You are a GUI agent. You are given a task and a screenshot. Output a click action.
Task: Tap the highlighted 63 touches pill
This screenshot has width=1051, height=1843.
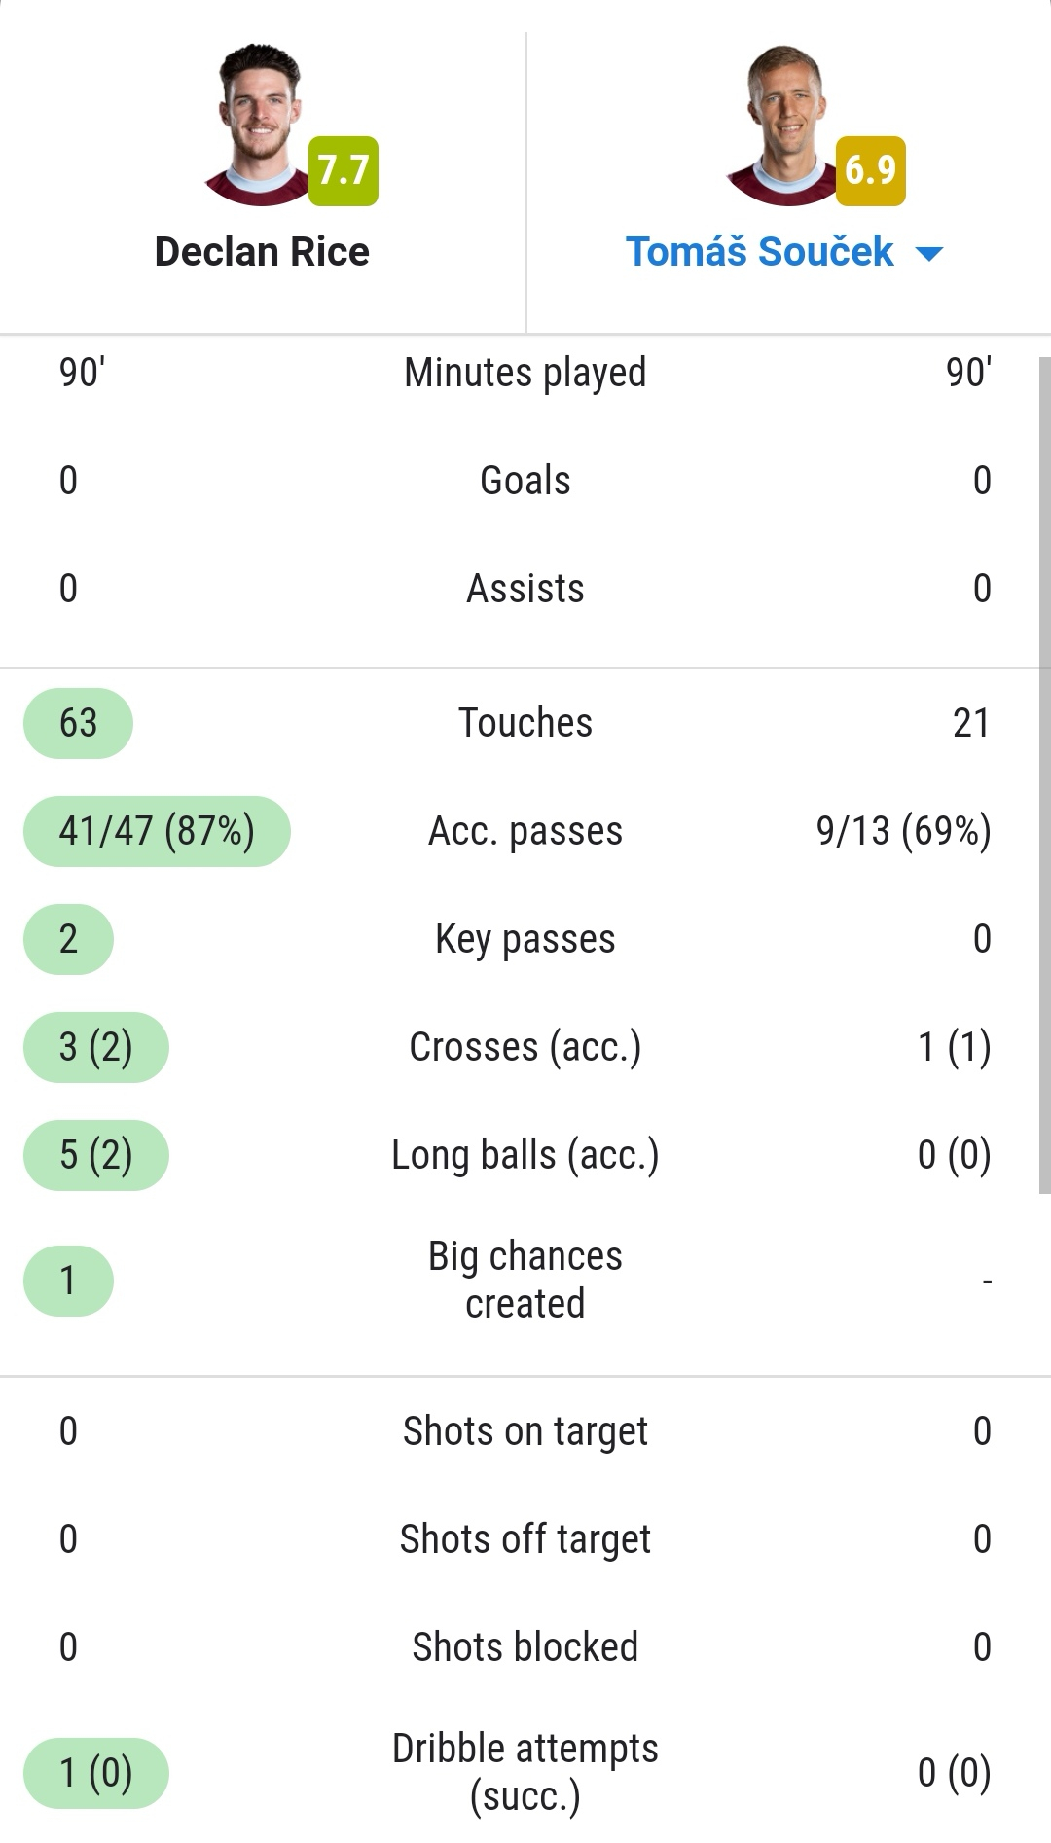pos(78,723)
